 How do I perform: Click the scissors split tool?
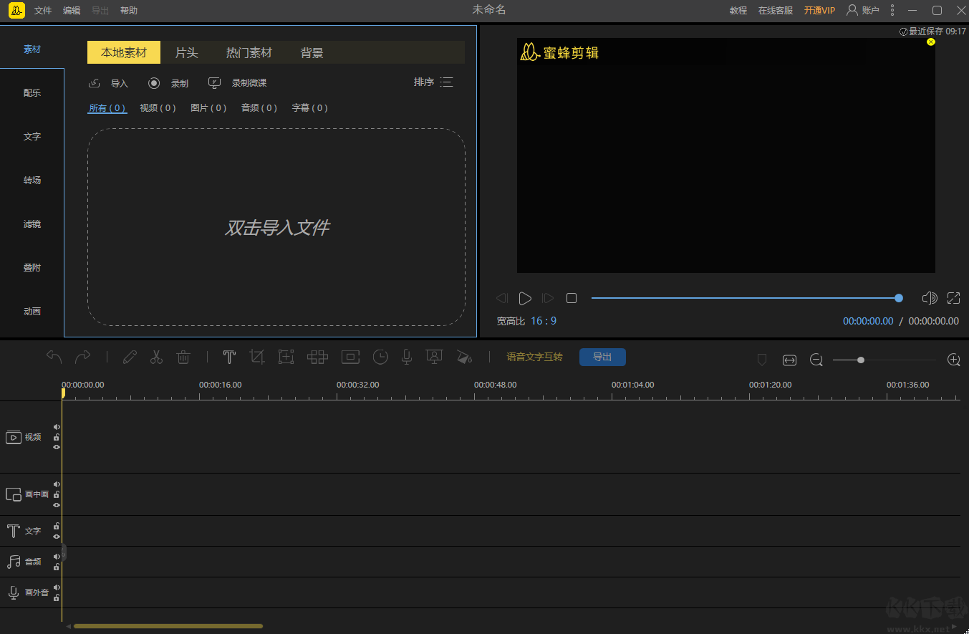coord(156,357)
